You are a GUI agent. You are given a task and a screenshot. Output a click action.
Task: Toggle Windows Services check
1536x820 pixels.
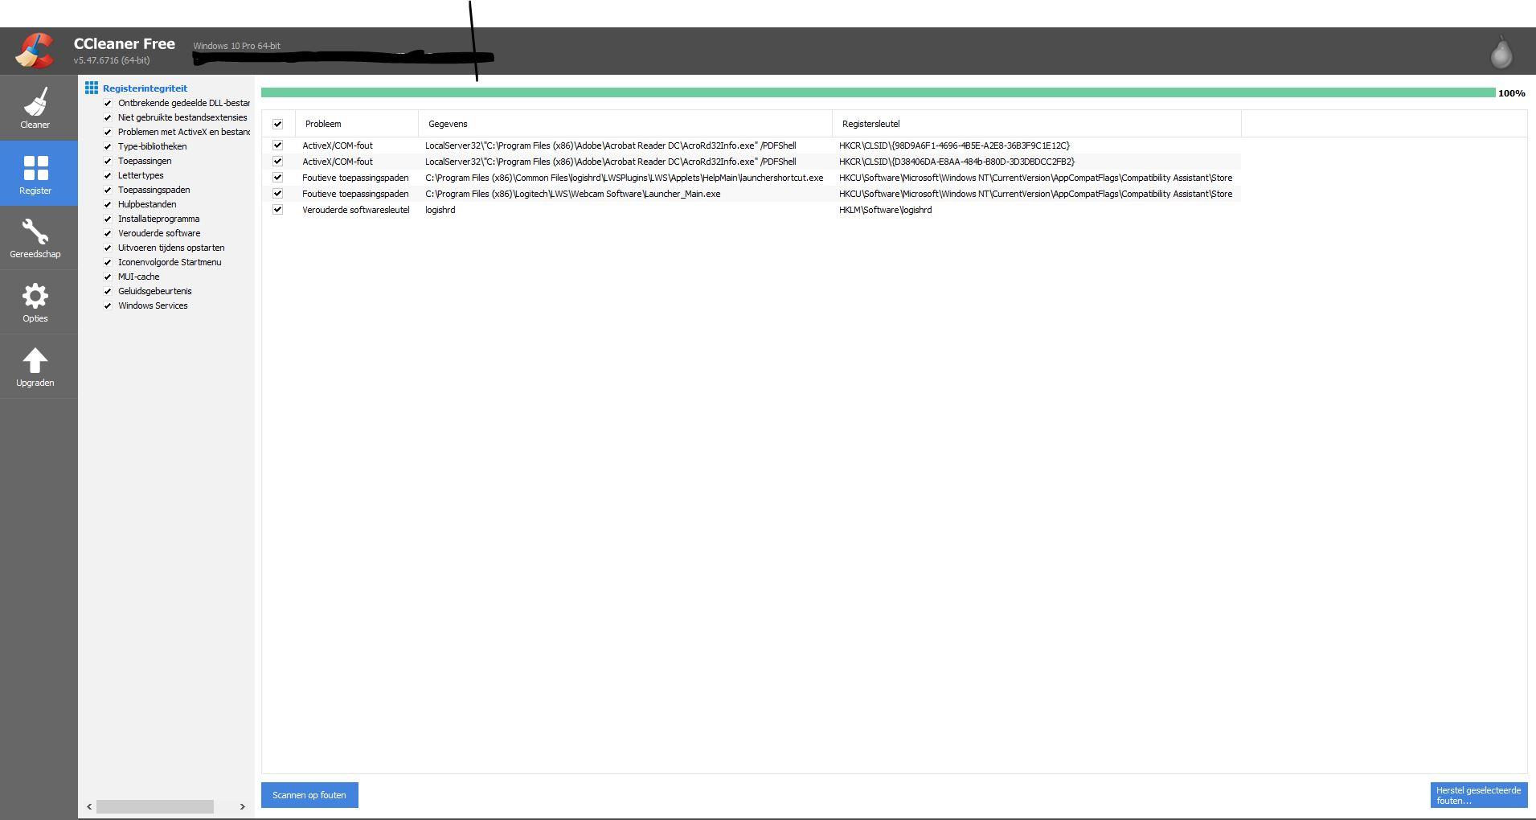(x=108, y=305)
